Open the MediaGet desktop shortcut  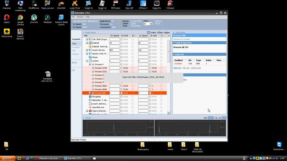pos(48,19)
